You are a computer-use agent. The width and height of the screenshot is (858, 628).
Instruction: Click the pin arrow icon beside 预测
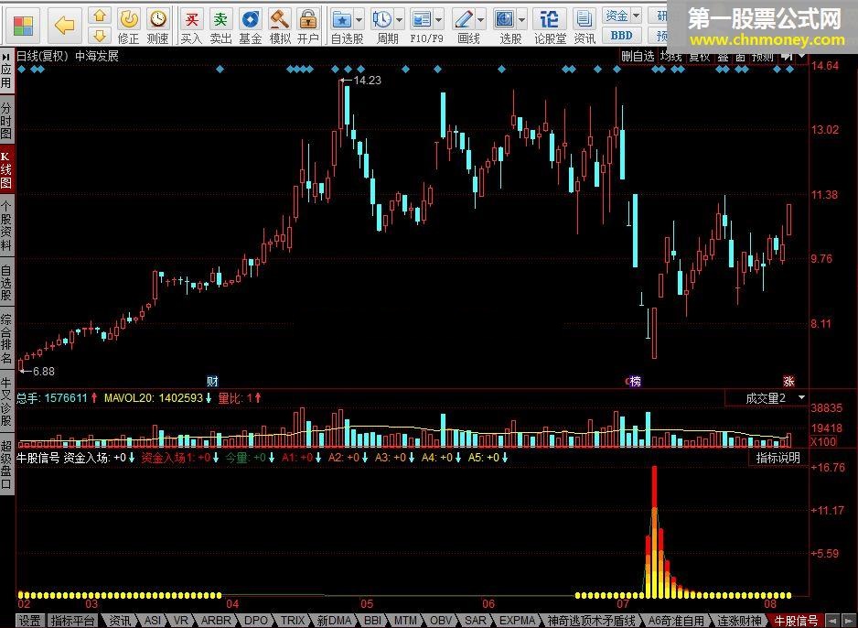tap(788, 56)
